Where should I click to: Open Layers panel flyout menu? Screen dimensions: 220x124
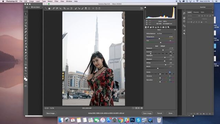coord(212,12)
